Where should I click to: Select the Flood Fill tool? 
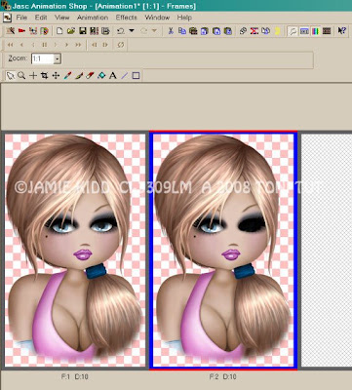click(101, 76)
